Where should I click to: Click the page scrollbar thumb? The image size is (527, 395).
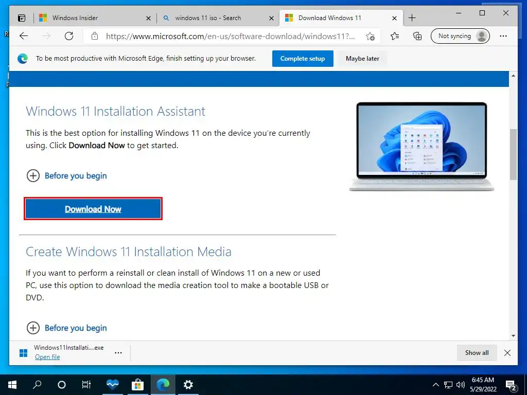coord(513,154)
